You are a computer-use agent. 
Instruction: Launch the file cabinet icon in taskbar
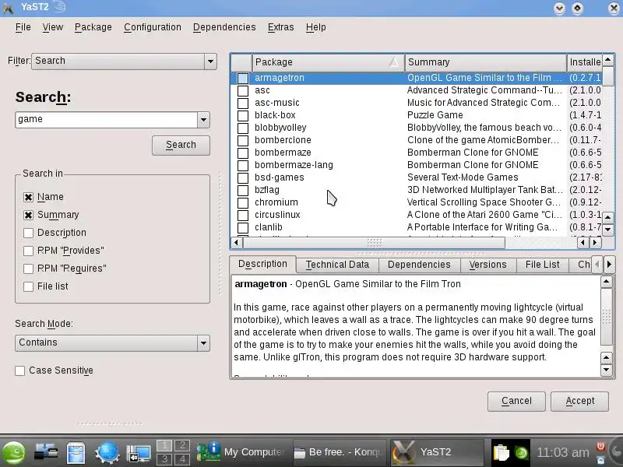click(x=76, y=453)
